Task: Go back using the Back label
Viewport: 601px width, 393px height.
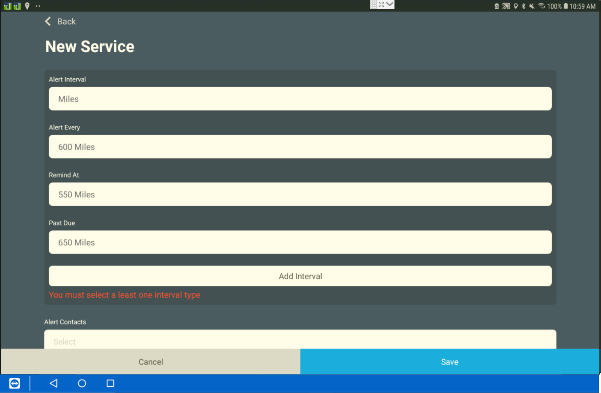Action: pyautogui.click(x=66, y=22)
